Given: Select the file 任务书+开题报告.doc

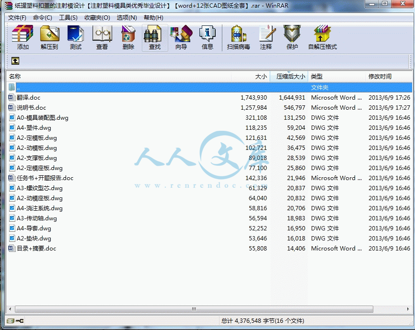Looking at the screenshot, I should tap(45, 178).
